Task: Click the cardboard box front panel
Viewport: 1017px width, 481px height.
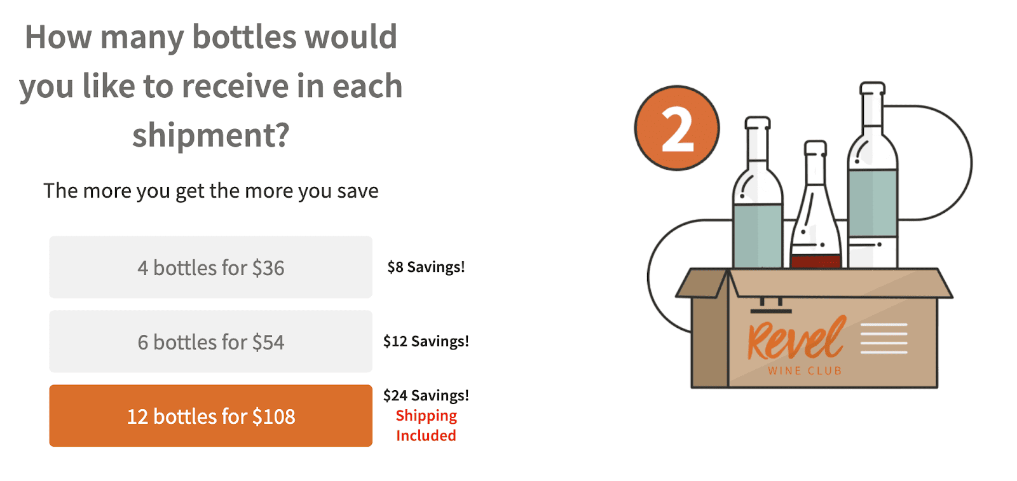Action: 833,343
